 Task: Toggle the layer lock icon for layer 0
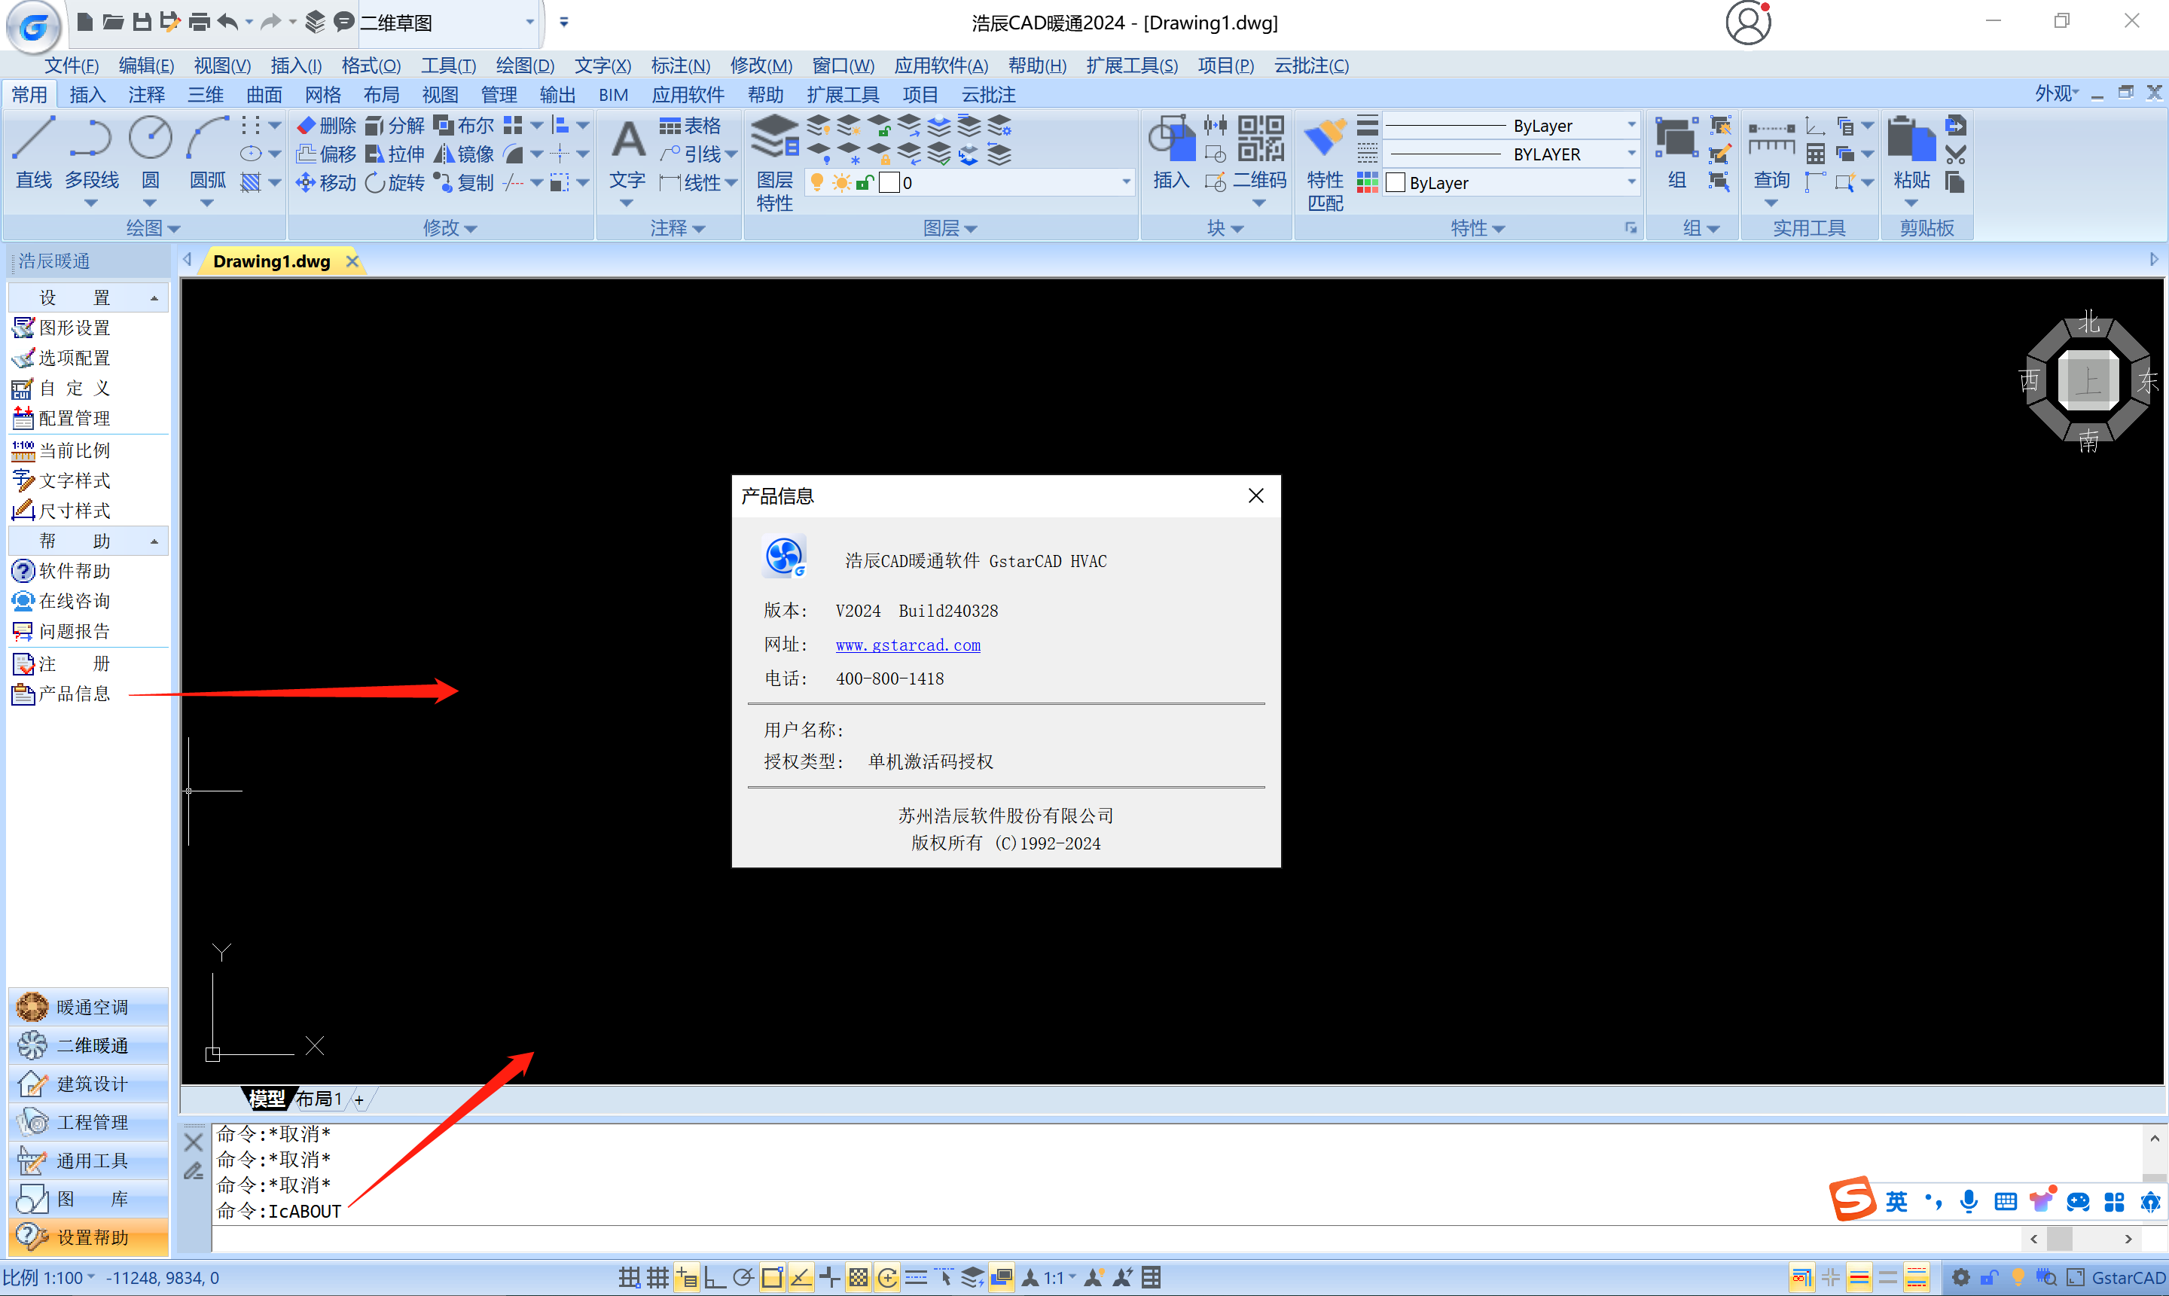point(865,182)
